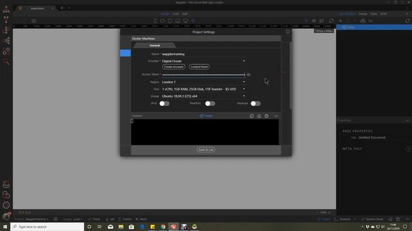
Task: Select the General tab
Action: [154, 46]
